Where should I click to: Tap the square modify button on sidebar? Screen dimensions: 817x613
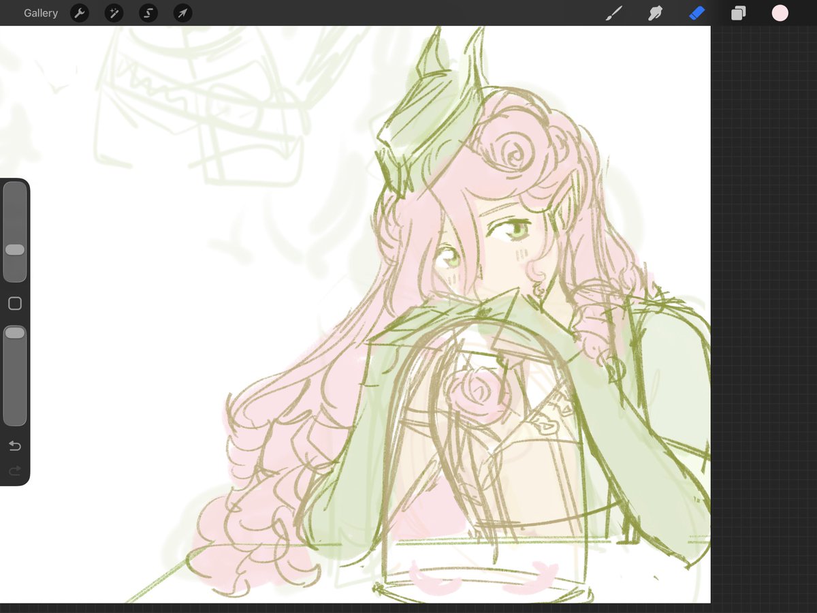pyautogui.click(x=15, y=304)
